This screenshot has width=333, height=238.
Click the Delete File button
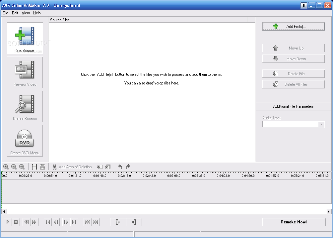coord(293,74)
